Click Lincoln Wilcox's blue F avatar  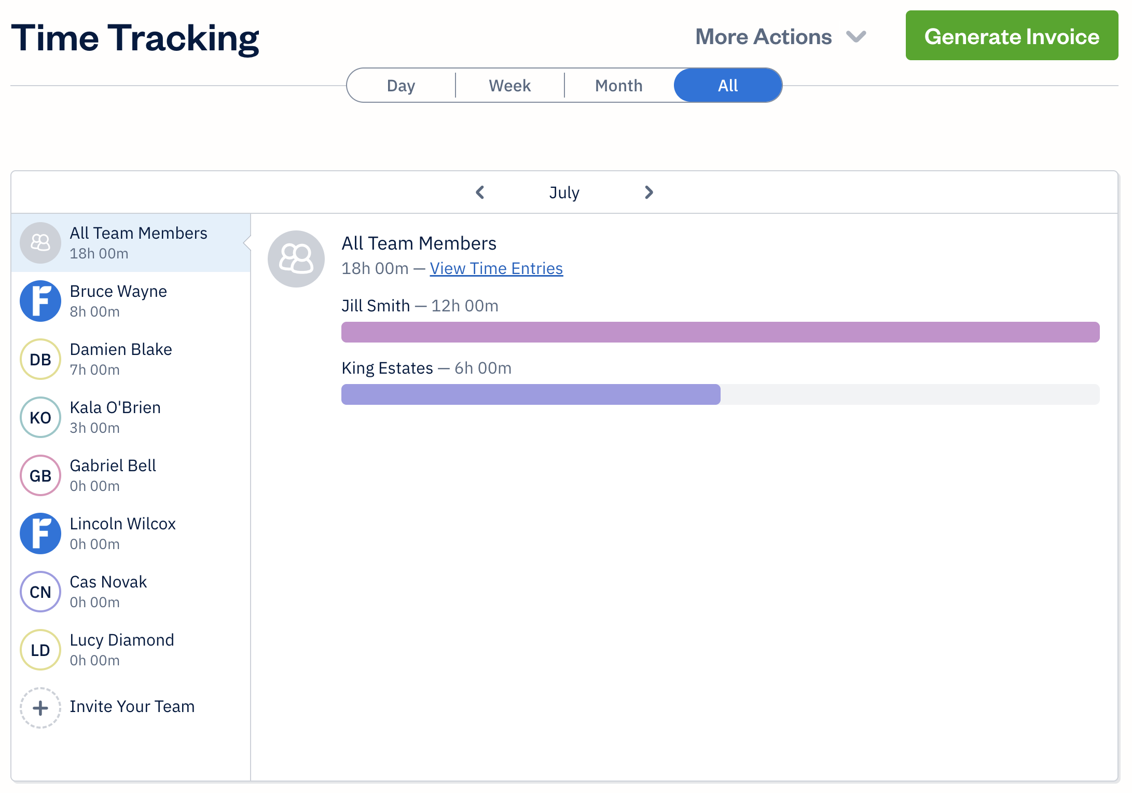[x=40, y=533]
